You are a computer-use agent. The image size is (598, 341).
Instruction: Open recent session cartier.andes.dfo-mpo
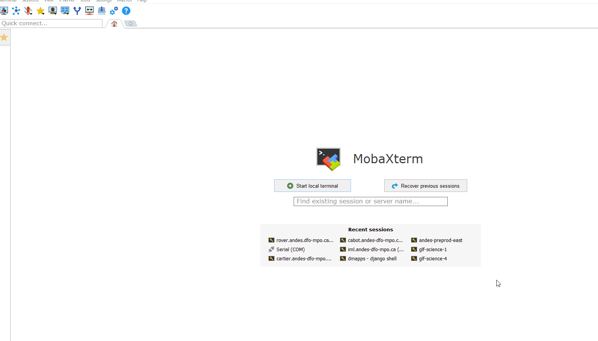300,258
